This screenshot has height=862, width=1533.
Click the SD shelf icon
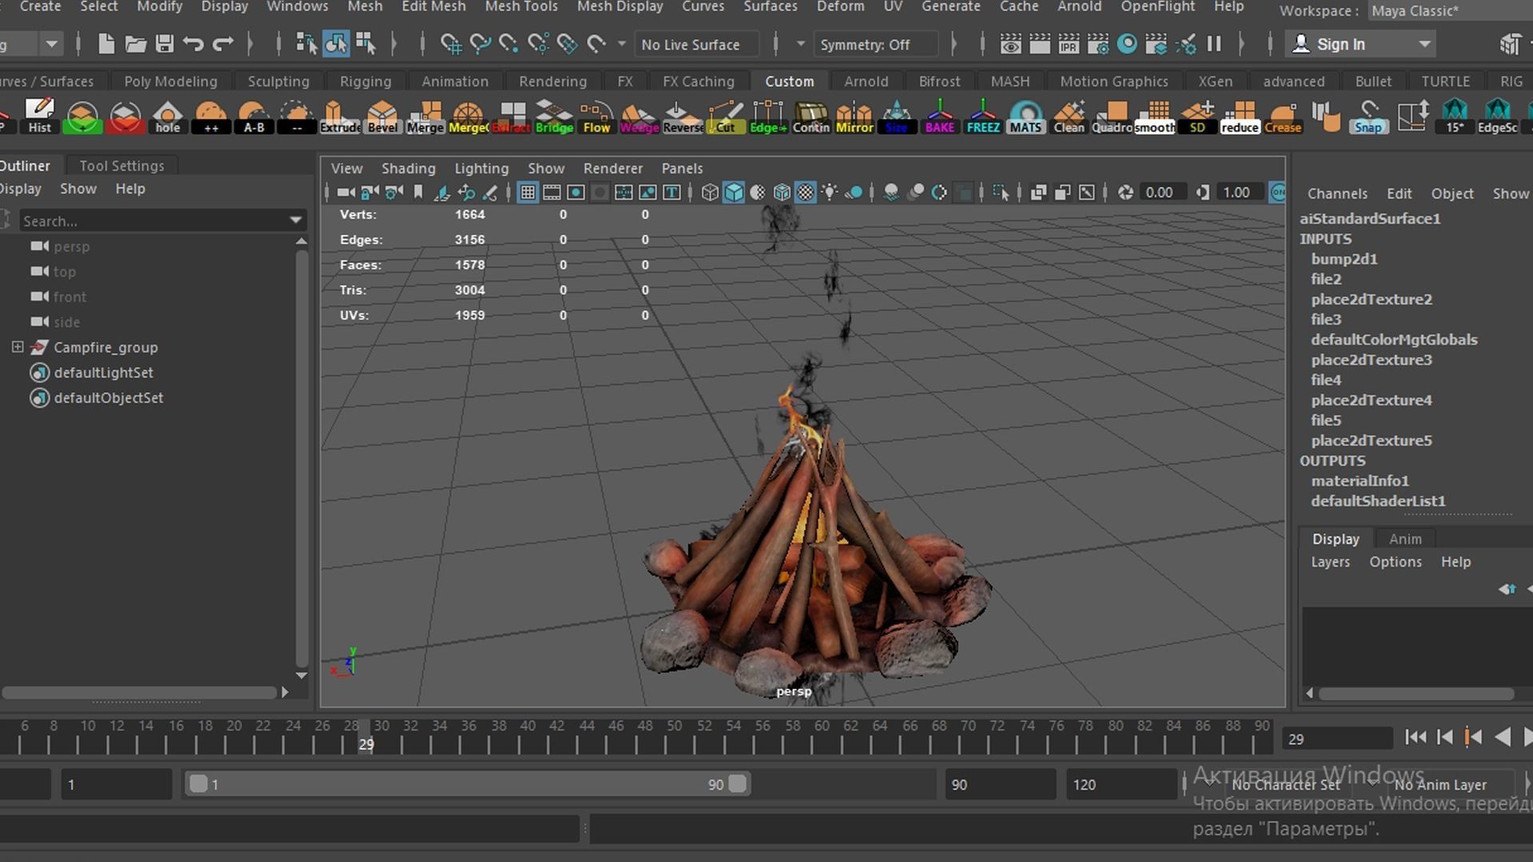[x=1197, y=117]
